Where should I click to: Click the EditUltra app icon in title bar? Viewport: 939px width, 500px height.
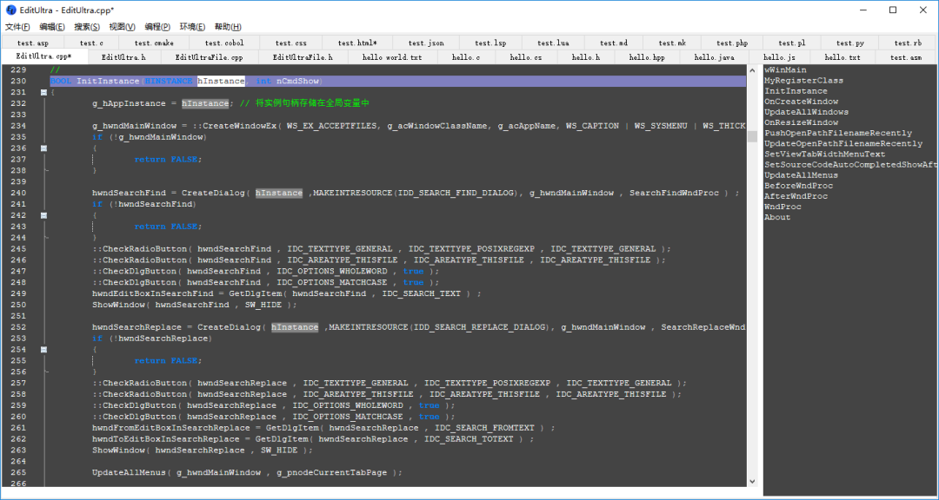pyautogui.click(x=10, y=10)
